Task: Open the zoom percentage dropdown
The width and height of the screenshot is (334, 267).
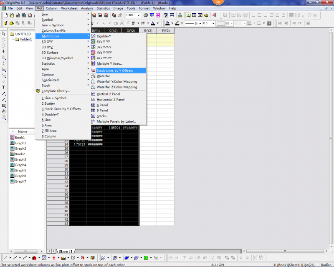Action: point(139,15)
